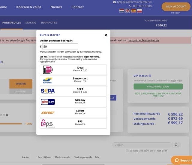Focus the euro amount input field
The width and height of the screenshot is (192, 165).
tap(60, 47)
